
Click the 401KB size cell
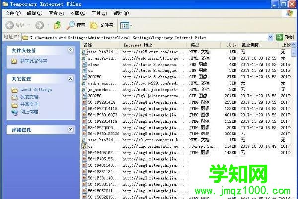(x=230, y=115)
